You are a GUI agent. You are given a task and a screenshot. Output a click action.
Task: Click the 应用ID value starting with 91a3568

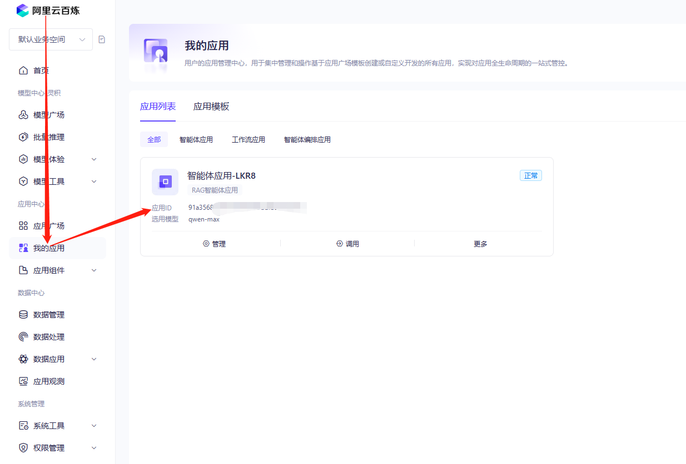point(247,208)
